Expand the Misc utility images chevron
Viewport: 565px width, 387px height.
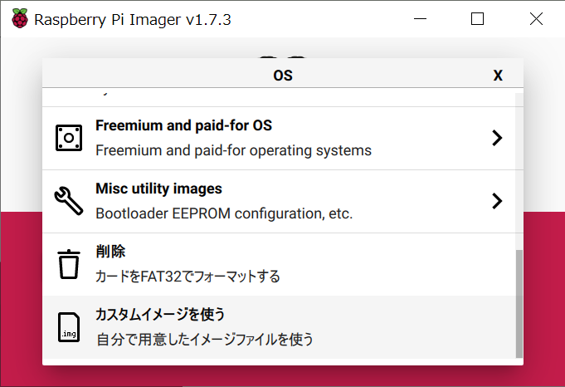[497, 201]
